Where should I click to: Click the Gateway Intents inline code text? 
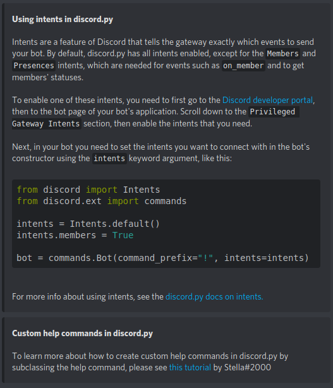tap(46, 123)
